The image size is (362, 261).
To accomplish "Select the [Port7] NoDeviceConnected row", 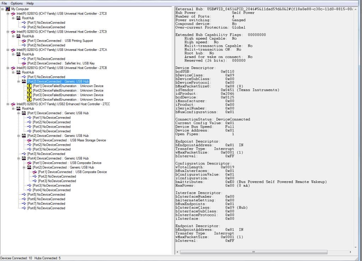I will (x=46, y=203).
